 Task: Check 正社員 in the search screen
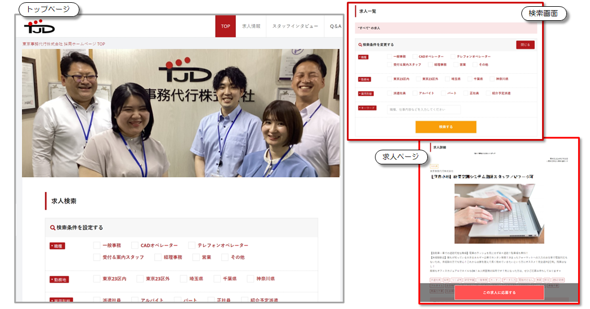(466, 93)
